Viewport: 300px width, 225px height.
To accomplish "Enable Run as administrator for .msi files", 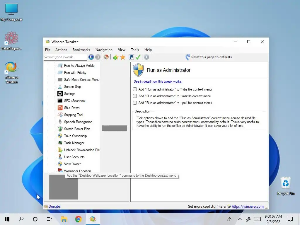I will tap(135, 96).
